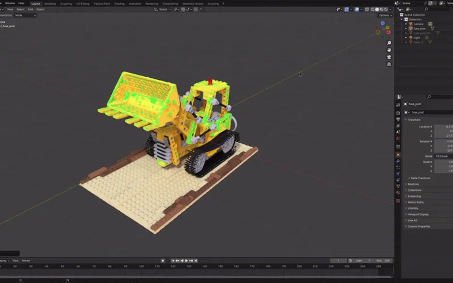Open the Material properties tab
The width and height of the screenshot is (453, 283).
pyautogui.click(x=398, y=192)
